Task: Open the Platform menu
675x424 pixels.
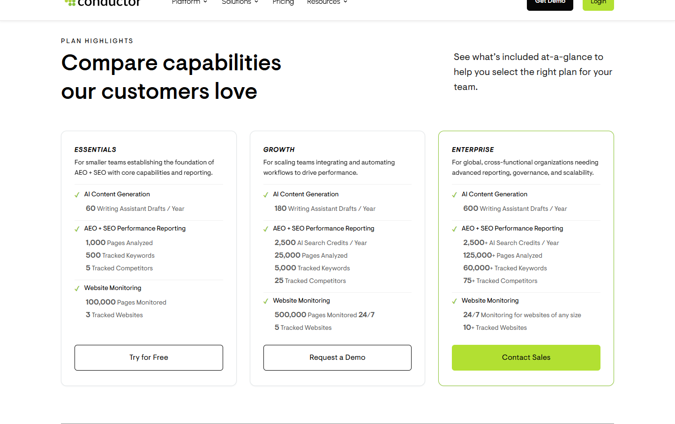Action: pos(189,2)
